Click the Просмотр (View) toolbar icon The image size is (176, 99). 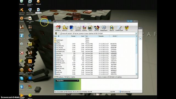78,28
